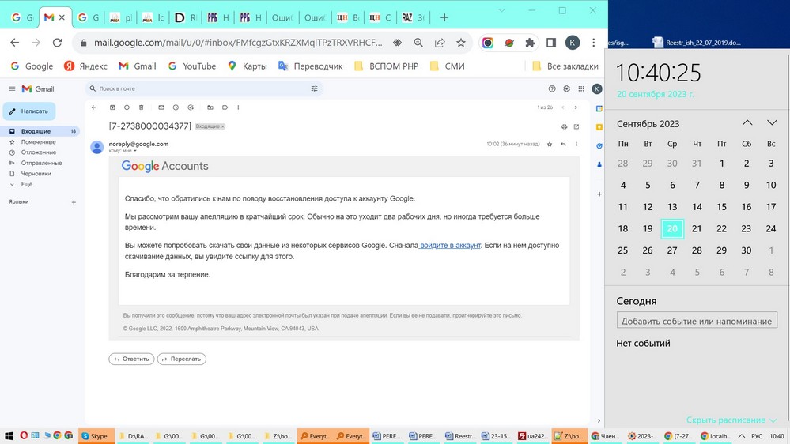Go to the previous month in the calendar

point(747,122)
